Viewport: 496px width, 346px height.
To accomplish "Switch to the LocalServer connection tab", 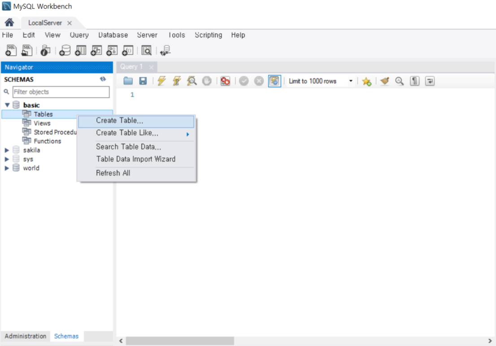I will (45, 23).
